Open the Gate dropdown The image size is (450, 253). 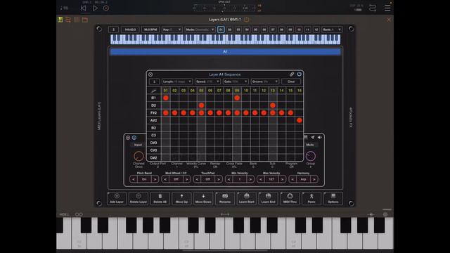[236, 82]
